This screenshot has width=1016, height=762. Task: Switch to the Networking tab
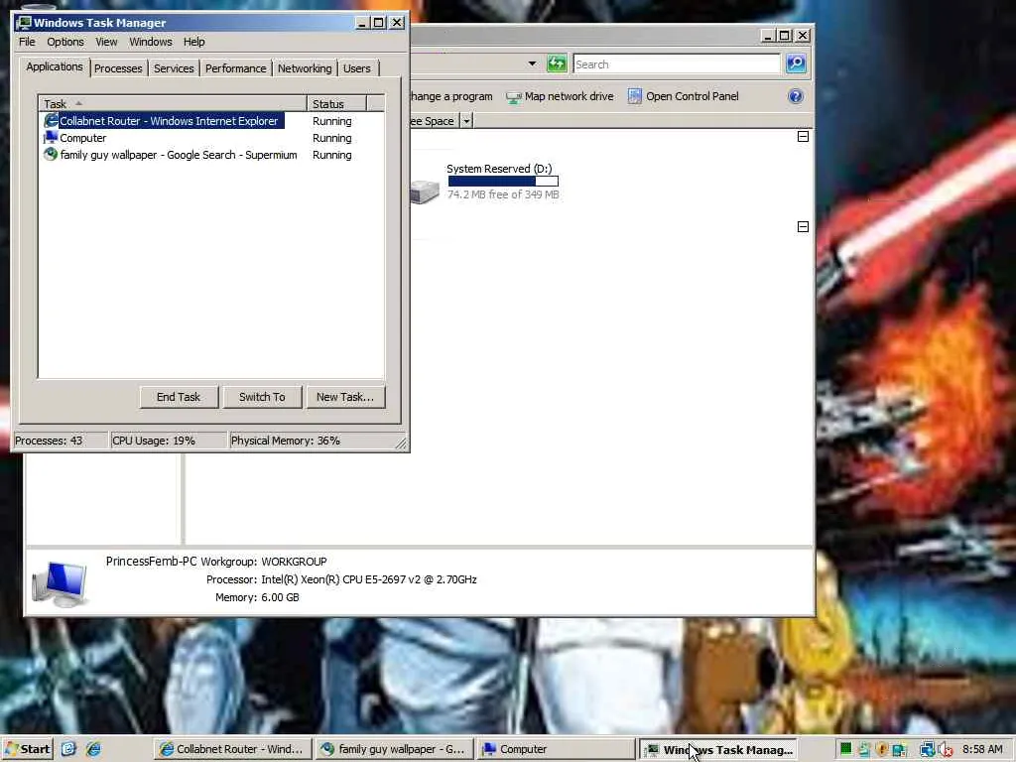click(305, 68)
